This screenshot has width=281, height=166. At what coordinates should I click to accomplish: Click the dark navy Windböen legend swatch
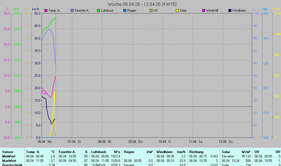(230, 11)
